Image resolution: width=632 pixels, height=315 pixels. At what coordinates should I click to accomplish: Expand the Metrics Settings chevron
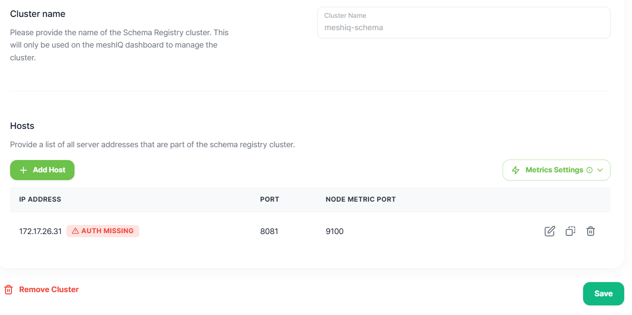[x=600, y=170]
